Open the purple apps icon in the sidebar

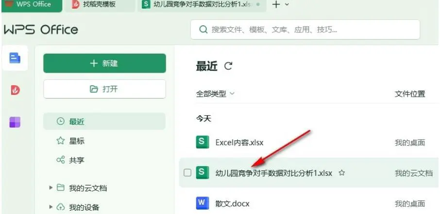(15, 122)
